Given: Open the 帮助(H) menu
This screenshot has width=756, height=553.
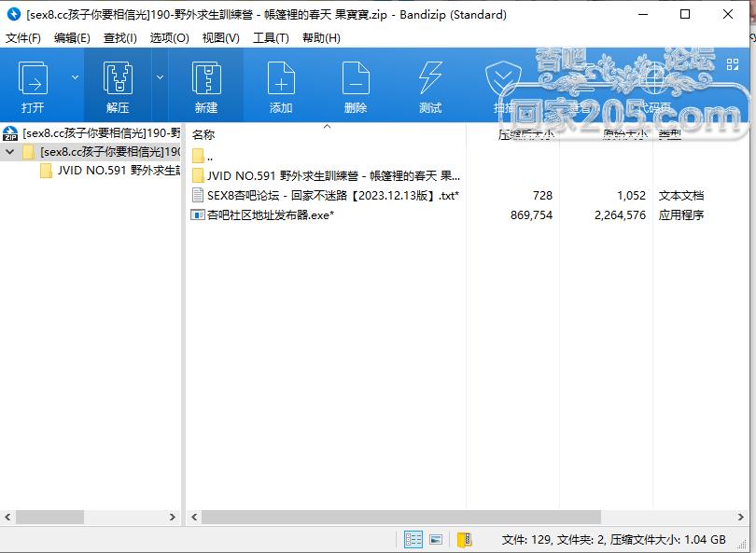Looking at the screenshot, I should coord(321,37).
